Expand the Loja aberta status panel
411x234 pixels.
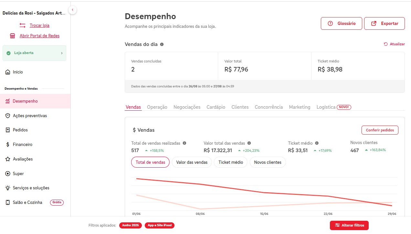tap(34, 53)
